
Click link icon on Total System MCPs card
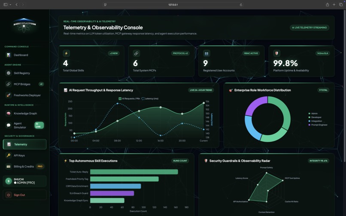[x=137, y=53]
